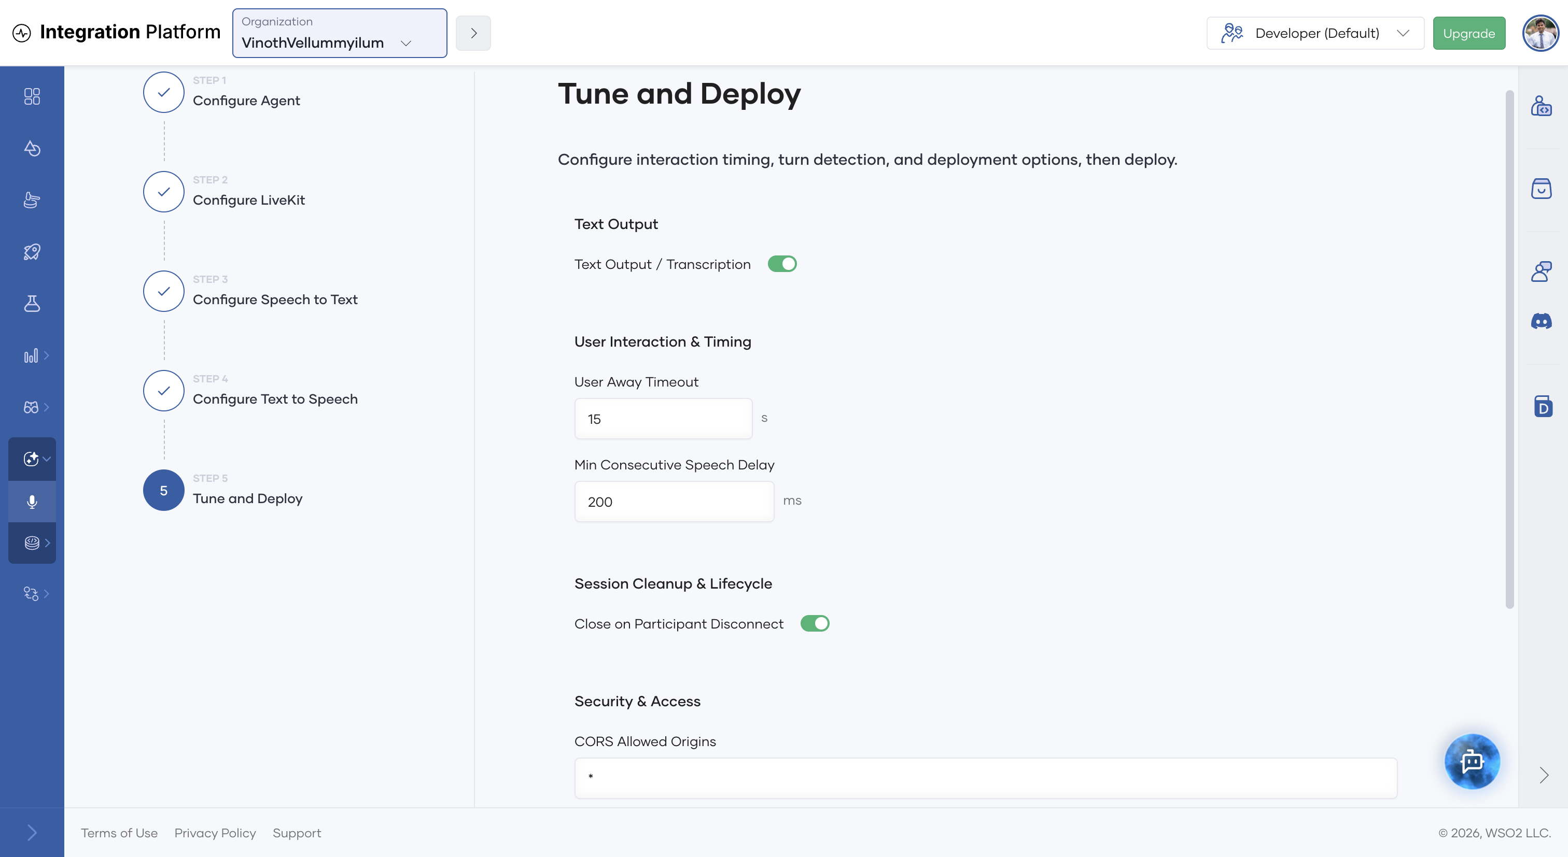Click the rocket deploy icon in sidebar

[32, 252]
